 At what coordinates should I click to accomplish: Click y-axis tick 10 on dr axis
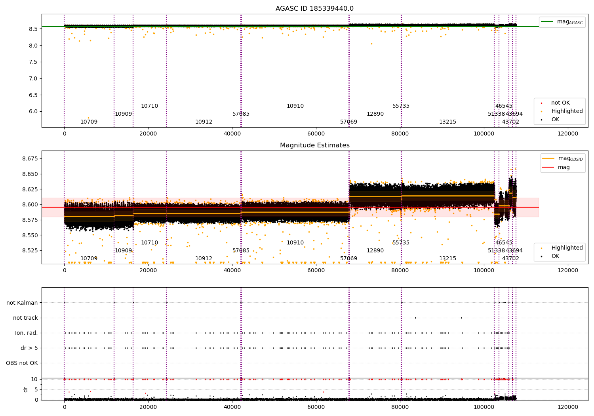pos(34,379)
